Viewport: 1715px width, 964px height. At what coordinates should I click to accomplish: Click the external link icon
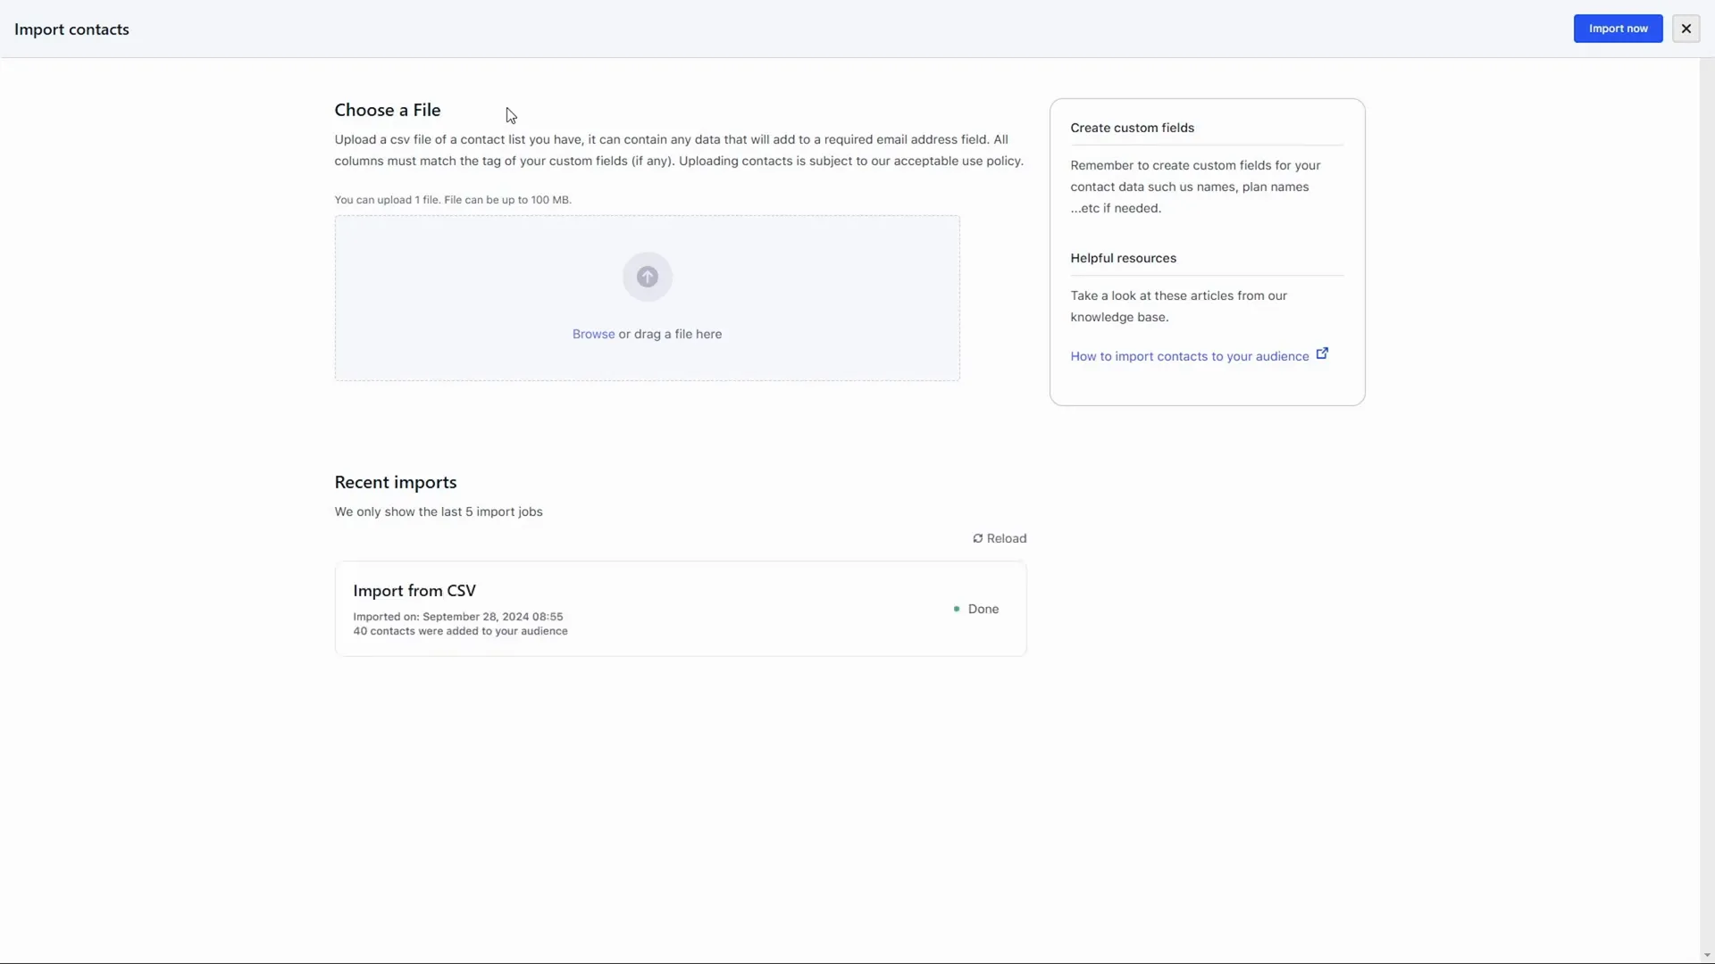pos(1322,353)
